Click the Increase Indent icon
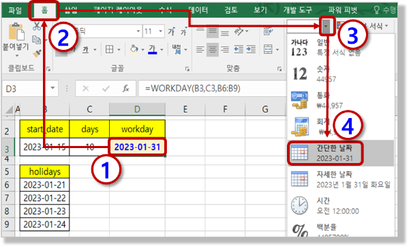409x247 pixels. (x=251, y=49)
